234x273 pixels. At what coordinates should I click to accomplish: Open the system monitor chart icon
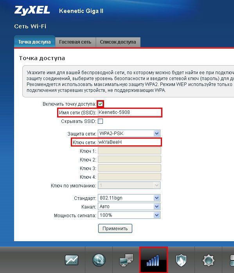tap(72, 260)
